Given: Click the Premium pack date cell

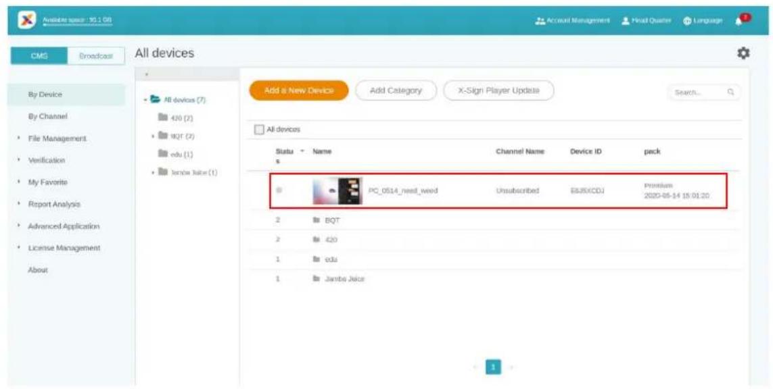Looking at the screenshot, I should click(x=676, y=190).
